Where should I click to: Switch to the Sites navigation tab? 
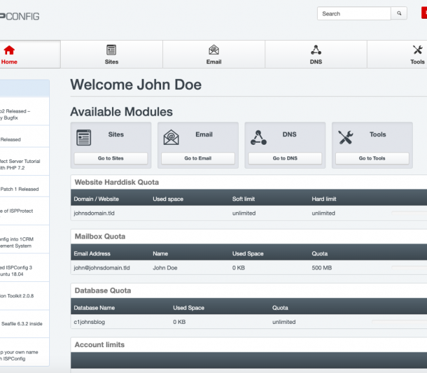pos(112,54)
